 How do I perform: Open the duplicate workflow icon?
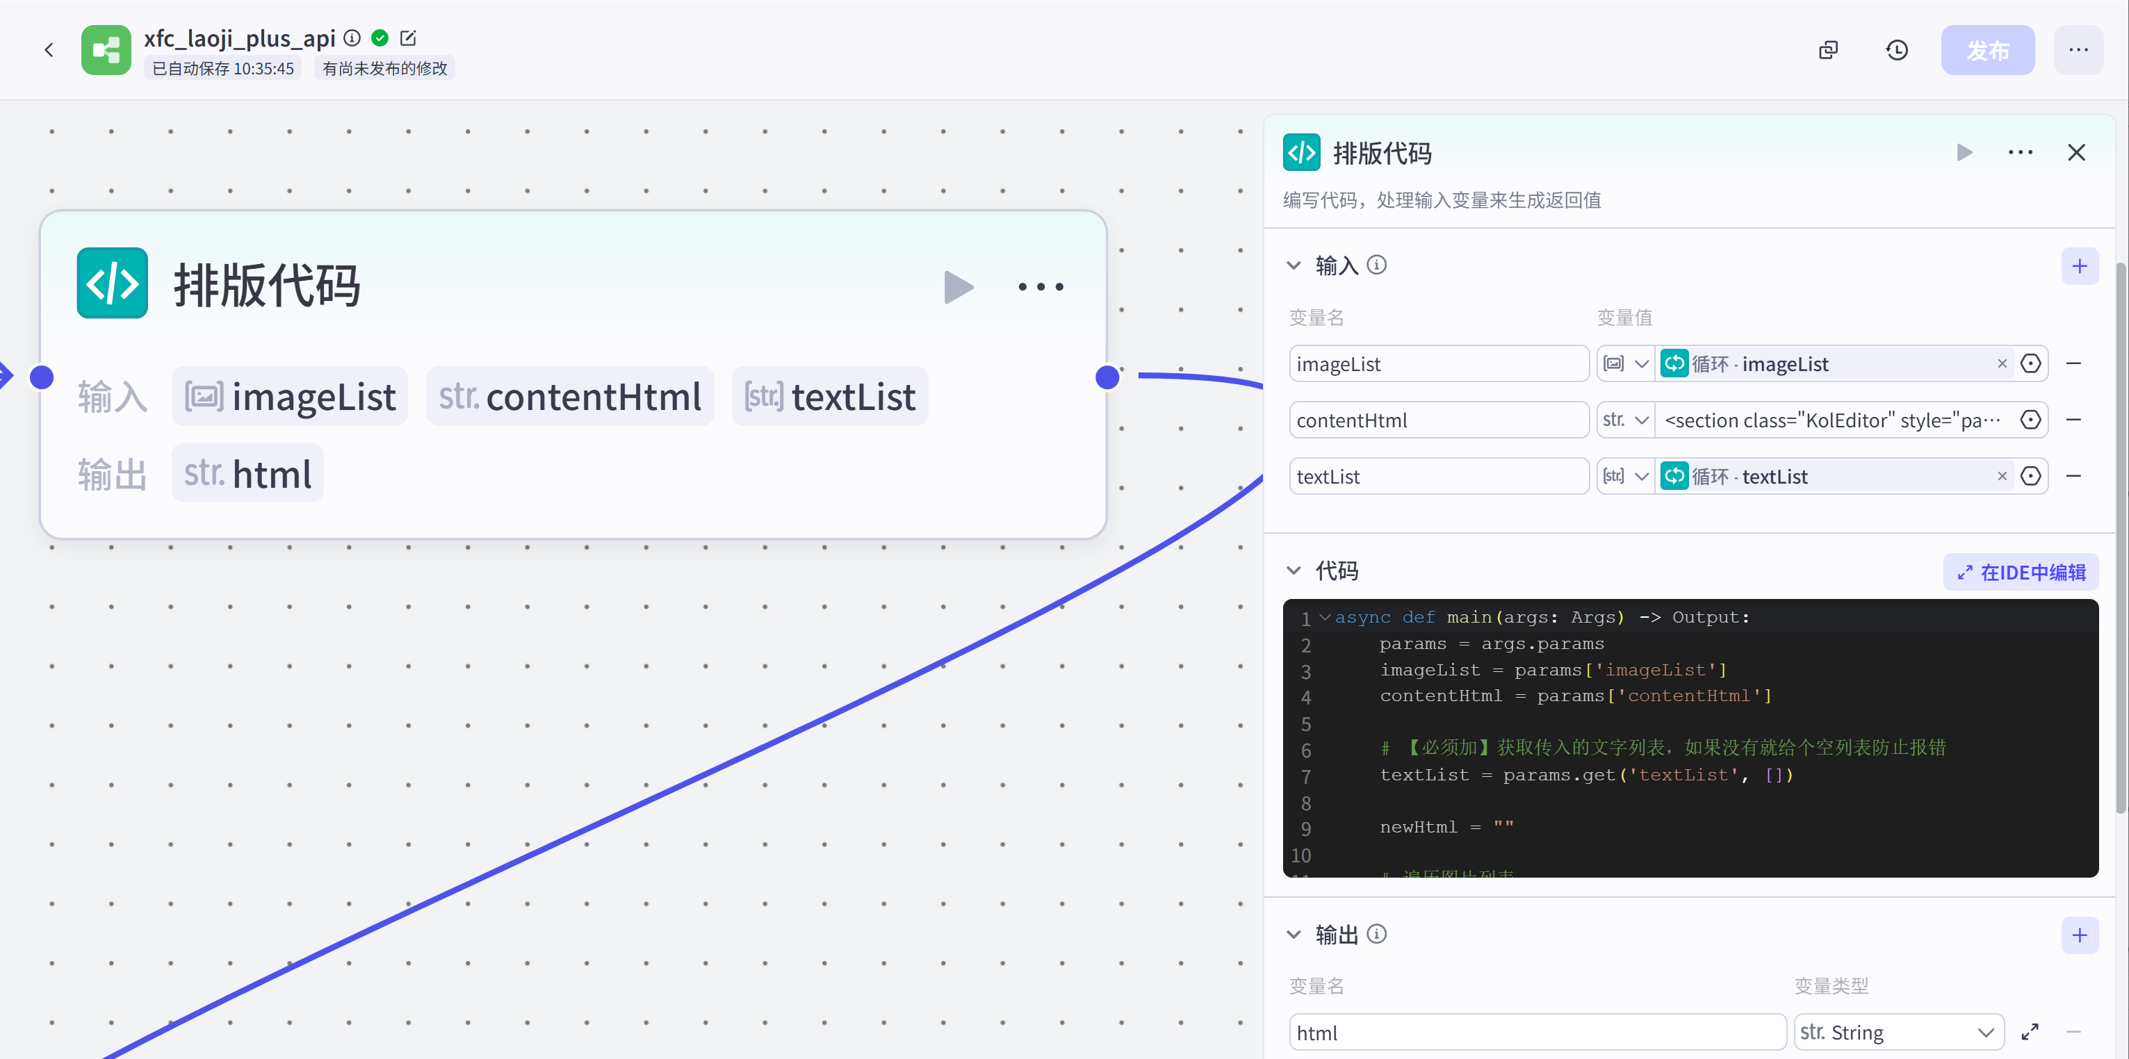[1828, 51]
